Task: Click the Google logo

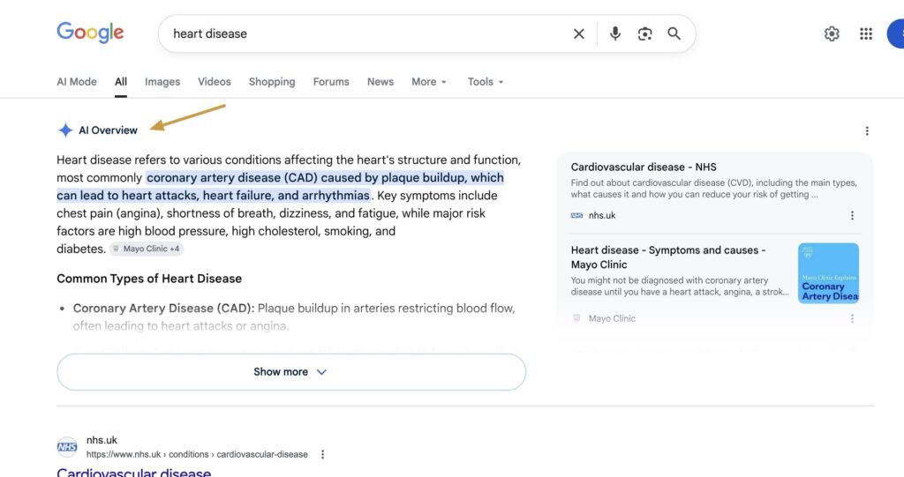Action: [x=91, y=33]
